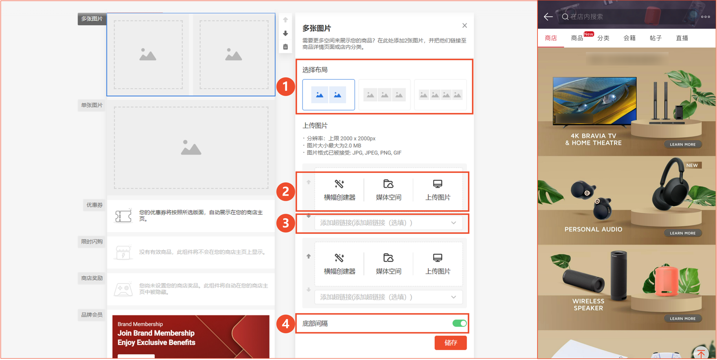This screenshot has width=717, height=360.
Task: Select the right image placeholder in 多张图片
Action: pos(234,55)
